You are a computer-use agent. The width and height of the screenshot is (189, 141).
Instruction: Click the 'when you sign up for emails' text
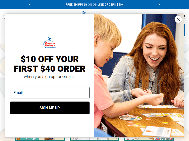tap(50, 77)
